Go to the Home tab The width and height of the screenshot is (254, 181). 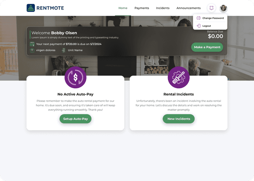[x=123, y=8]
